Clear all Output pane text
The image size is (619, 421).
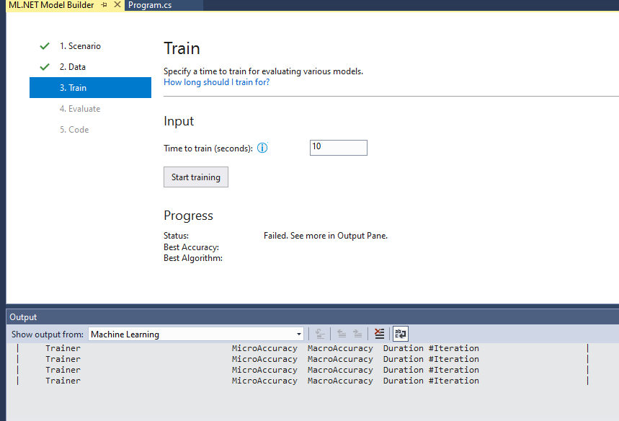[x=379, y=334]
